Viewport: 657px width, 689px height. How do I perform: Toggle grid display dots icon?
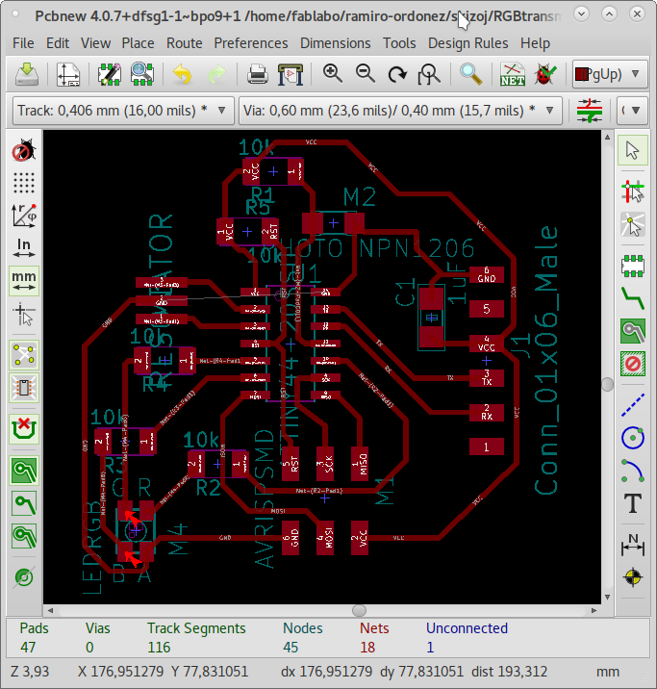pos(24,183)
